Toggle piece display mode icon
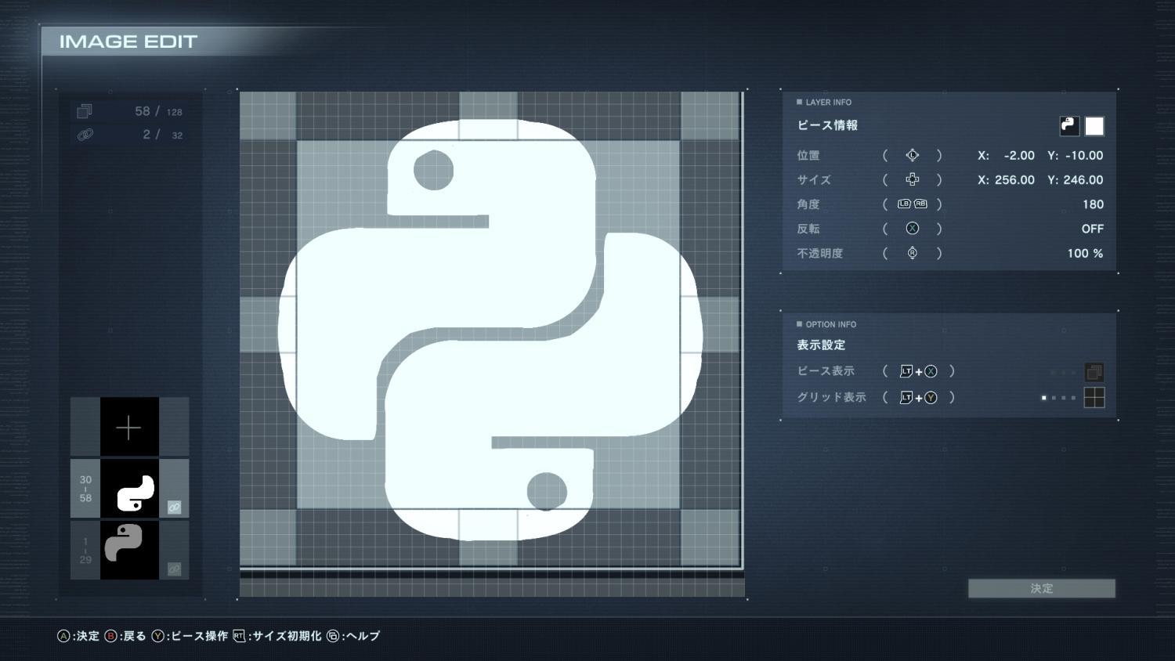Image resolution: width=1175 pixels, height=661 pixels. tap(1094, 372)
